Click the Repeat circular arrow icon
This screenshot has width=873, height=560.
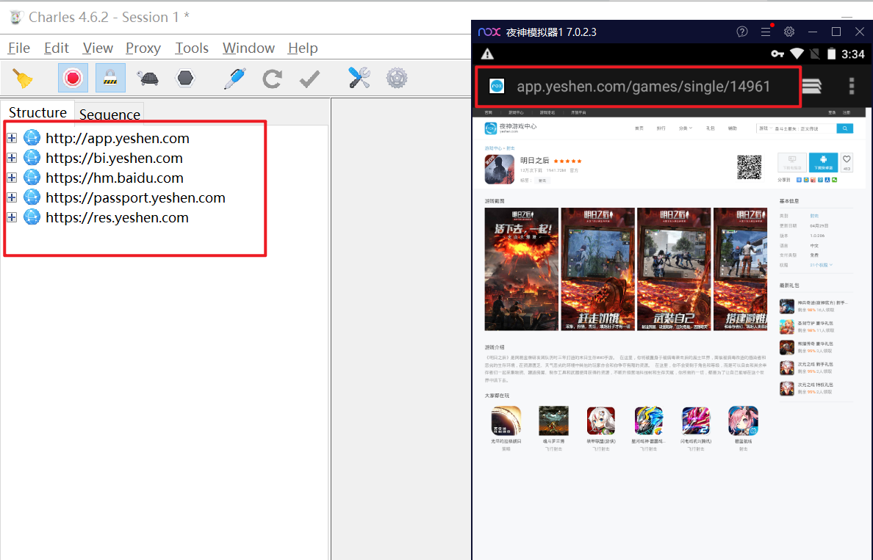272,79
